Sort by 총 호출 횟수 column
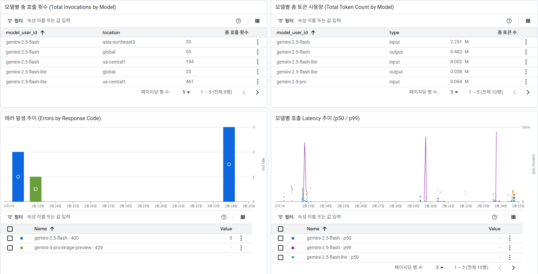 point(236,32)
